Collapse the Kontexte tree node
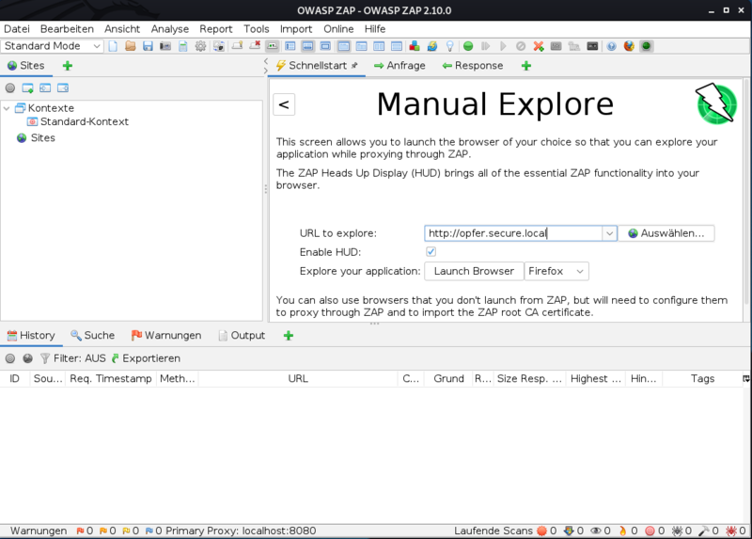752x539 pixels. [8, 108]
